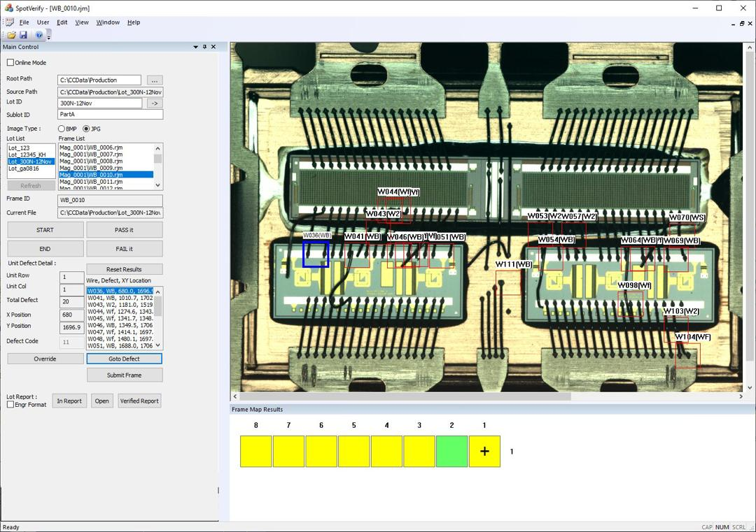Click Frame List scroll up arrow
The height and width of the screenshot is (532, 756).
(157, 148)
